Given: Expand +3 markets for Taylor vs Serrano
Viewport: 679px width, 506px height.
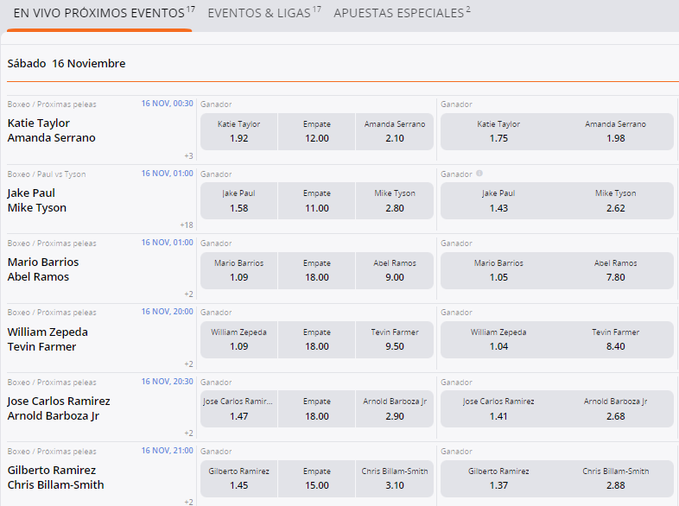Looking at the screenshot, I should [x=187, y=155].
